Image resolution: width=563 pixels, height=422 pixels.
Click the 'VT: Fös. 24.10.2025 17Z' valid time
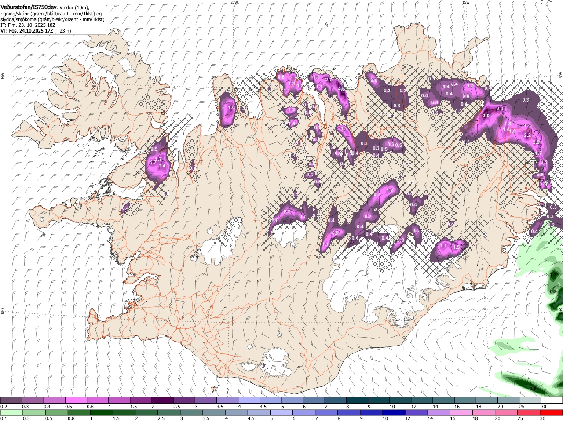pyautogui.click(x=27, y=31)
